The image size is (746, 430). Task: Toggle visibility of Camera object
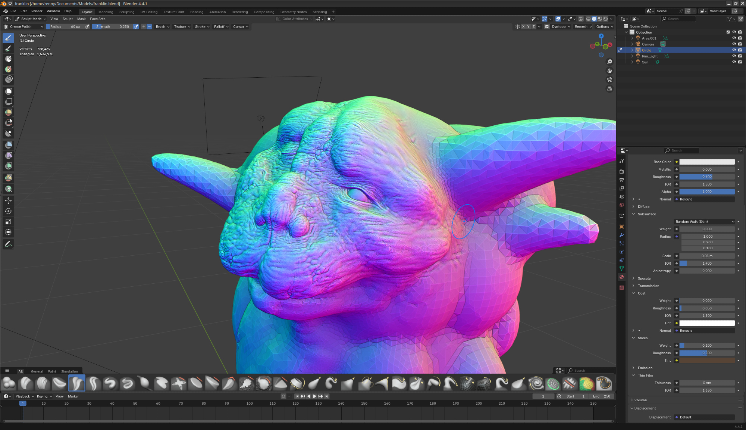(734, 44)
